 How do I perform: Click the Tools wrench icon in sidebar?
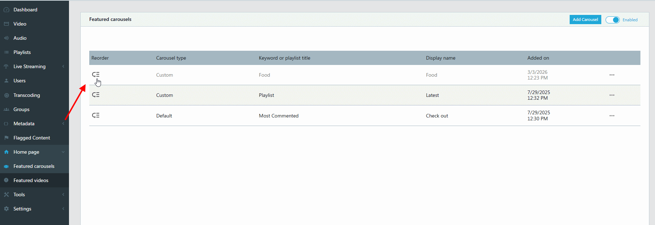(6, 194)
